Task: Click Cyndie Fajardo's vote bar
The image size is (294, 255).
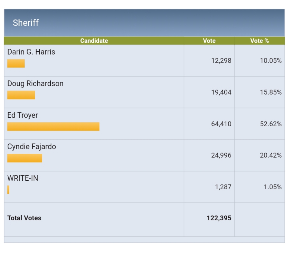Action: point(25,158)
